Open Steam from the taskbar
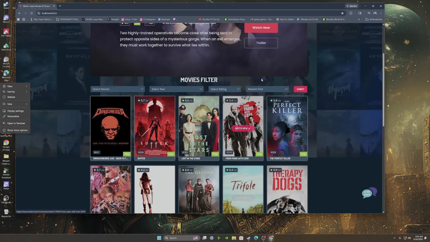This screenshot has height=242, width=430. [x=249, y=238]
